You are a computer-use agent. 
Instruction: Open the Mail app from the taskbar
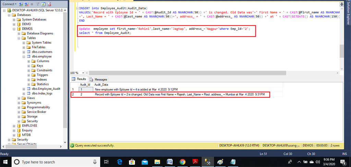(x=145, y=162)
